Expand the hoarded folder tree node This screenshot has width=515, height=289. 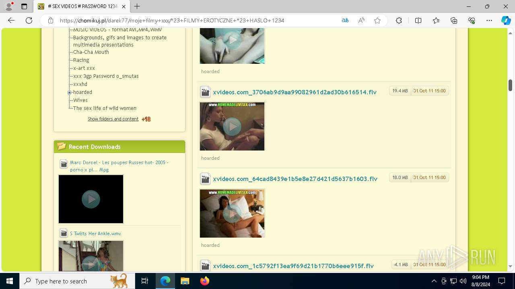click(x=69, y=93)
